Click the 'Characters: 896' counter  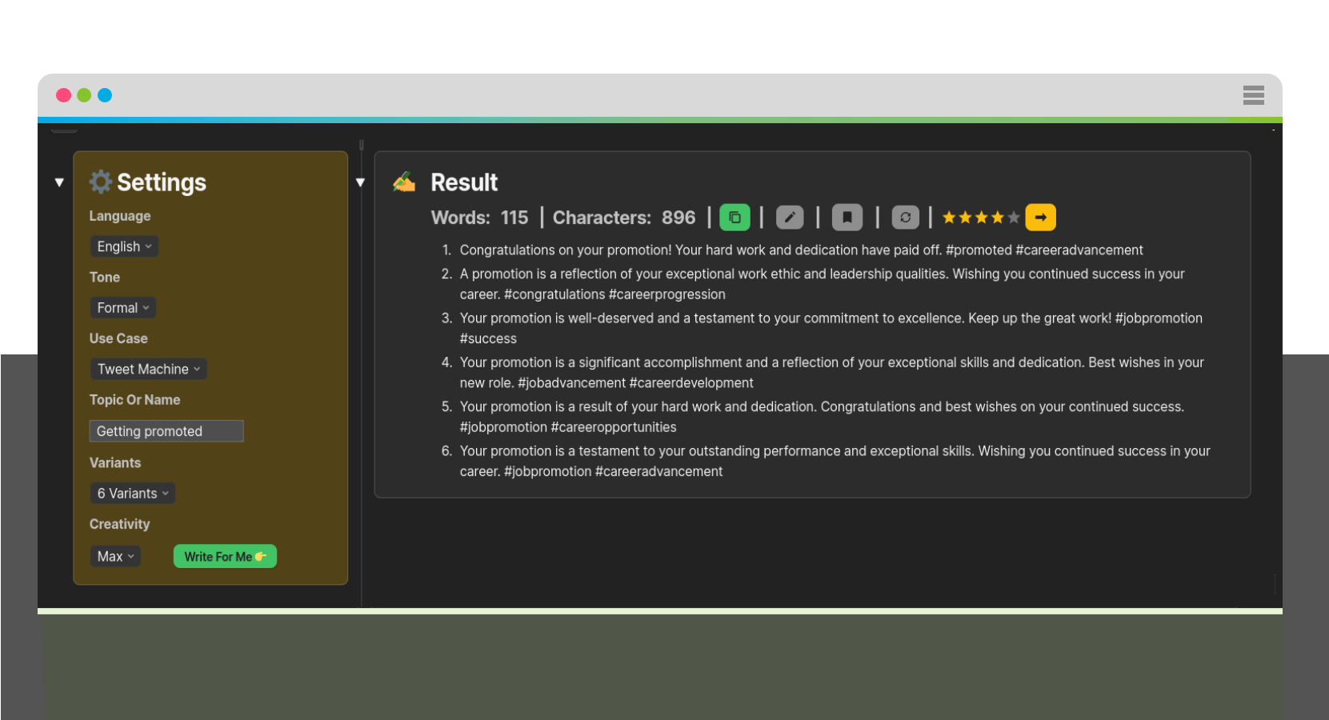point(624,218)
